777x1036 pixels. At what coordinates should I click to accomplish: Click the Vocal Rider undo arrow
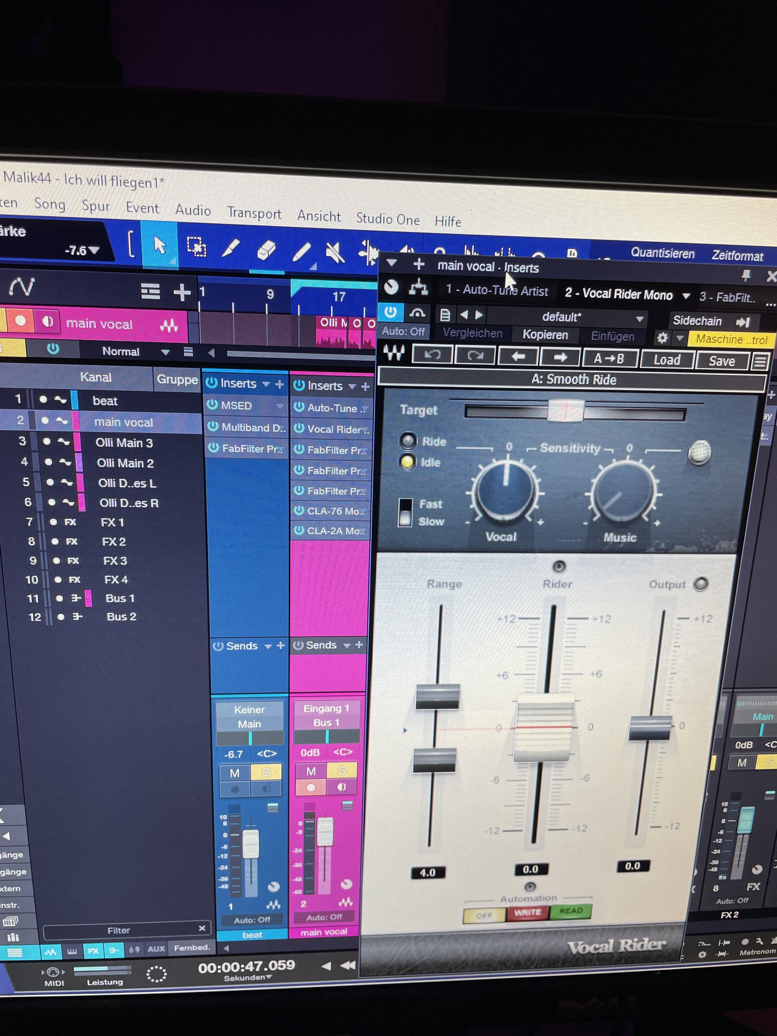[432, 355]
